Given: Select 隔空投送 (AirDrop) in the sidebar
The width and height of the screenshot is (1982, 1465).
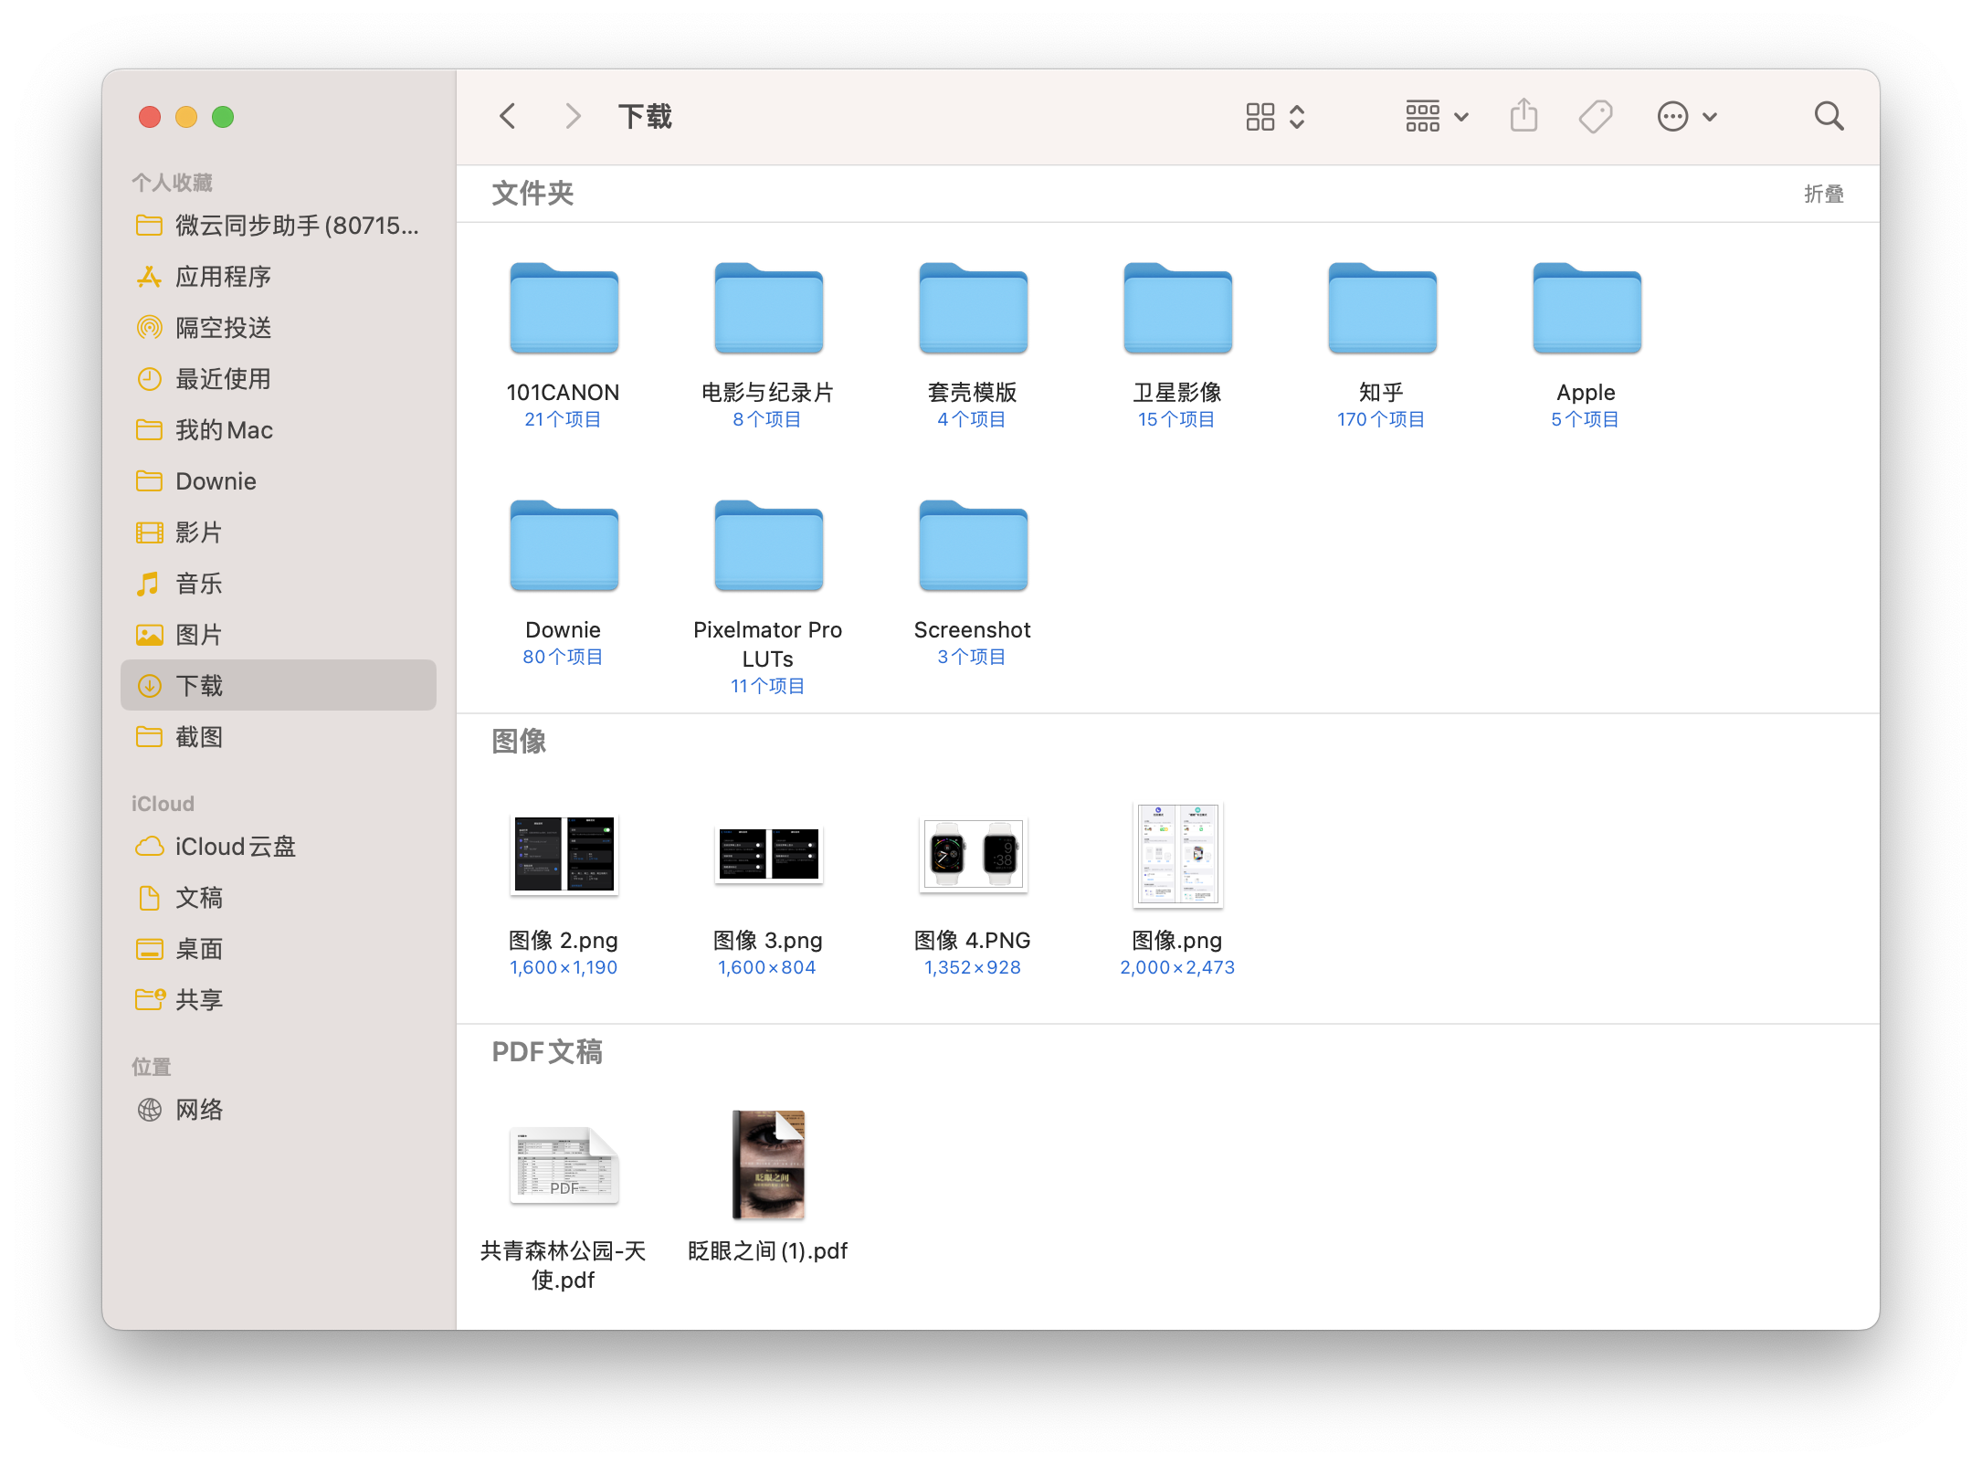Looking at the screenshot, I should pos(223,328).
